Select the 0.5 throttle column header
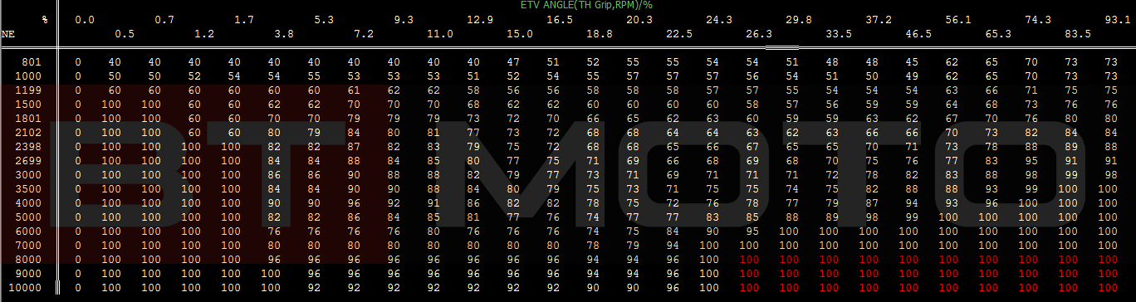The height and width of the screenshot is (302, 1136). pos(125,34)
